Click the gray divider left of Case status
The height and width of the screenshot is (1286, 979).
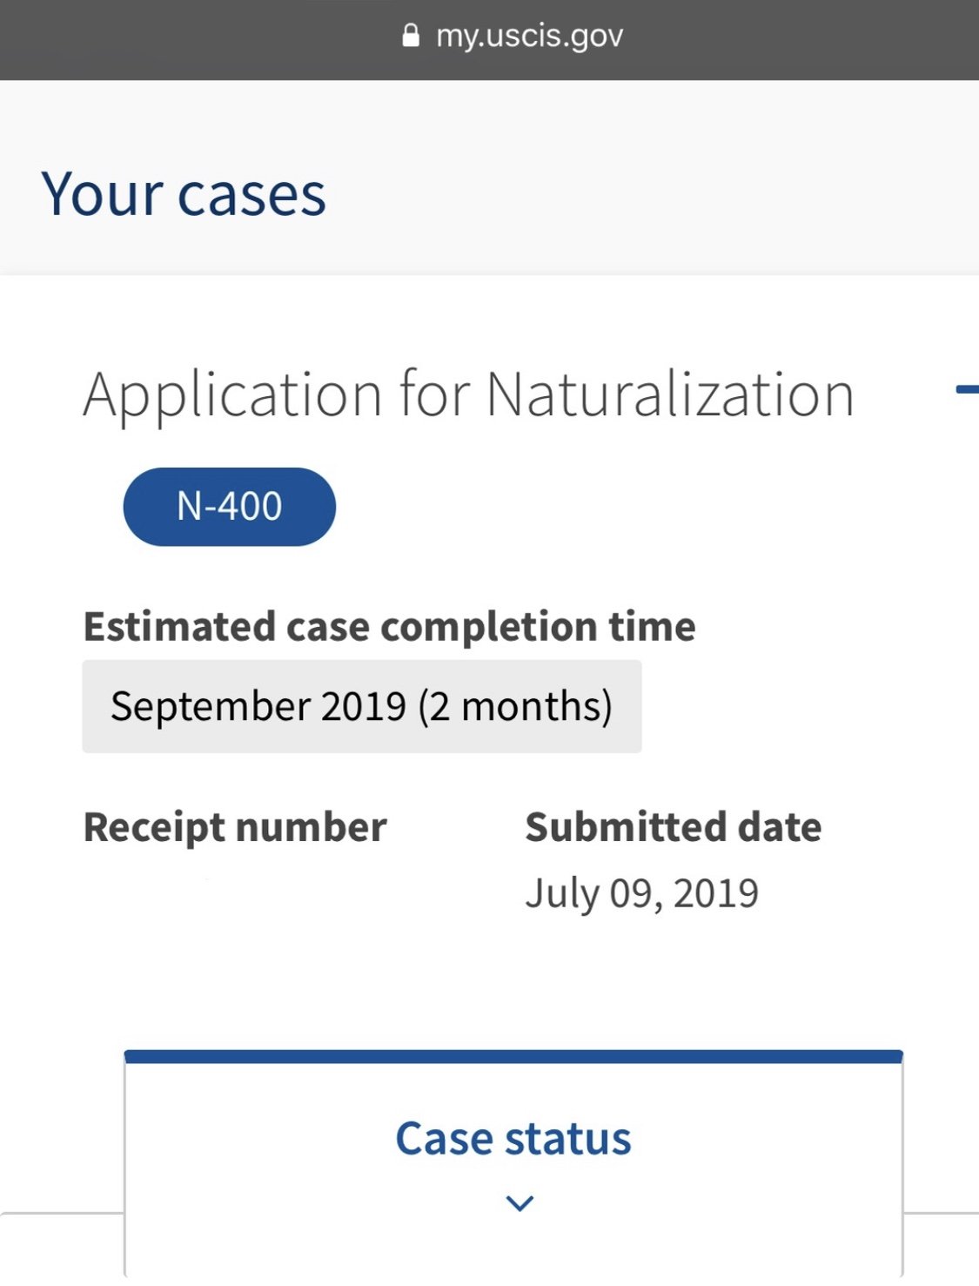(x=62, y=1213)
